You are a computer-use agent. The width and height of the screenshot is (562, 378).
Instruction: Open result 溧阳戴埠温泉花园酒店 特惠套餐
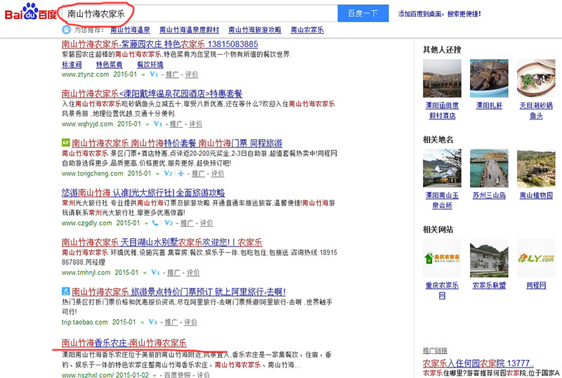(152, 93)
